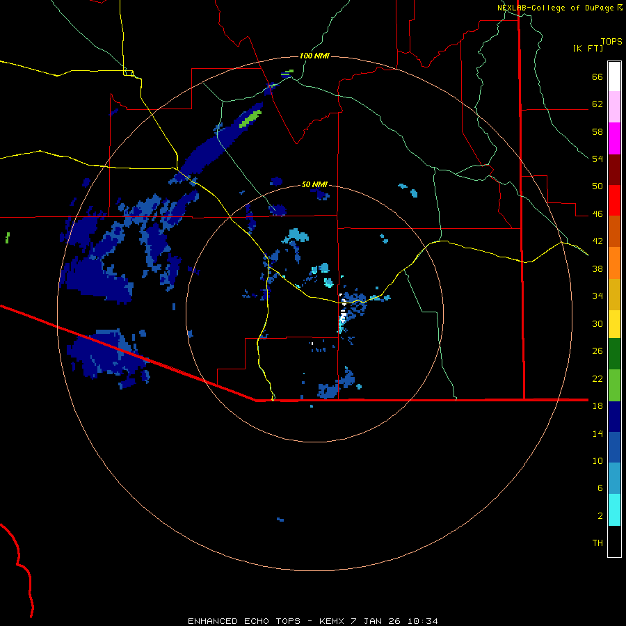Click the light green swatch at 22
626x626 pixels.
click(x=614, y=385)
